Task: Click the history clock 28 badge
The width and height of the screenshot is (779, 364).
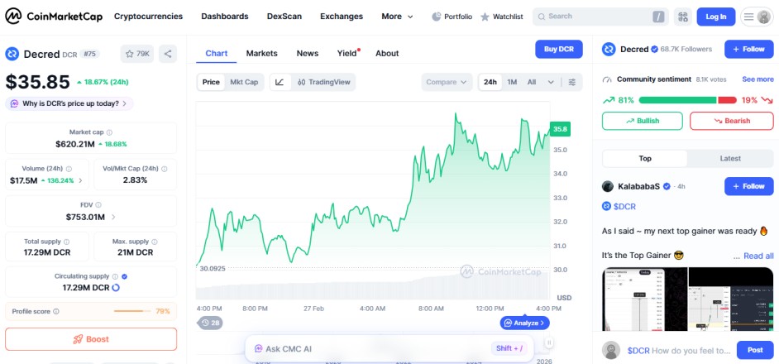Action: pyautogui.click(x=210, y=323)
